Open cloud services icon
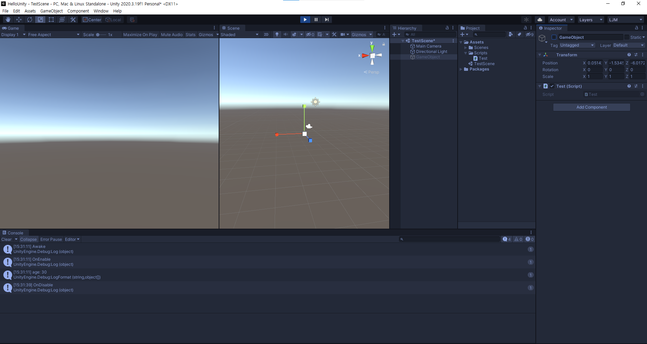Screen dimensions: 647x344 point(540,20)
